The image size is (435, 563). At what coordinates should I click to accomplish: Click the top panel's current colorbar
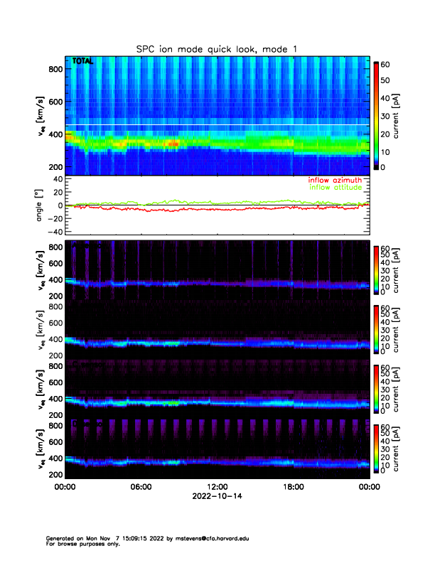(x=376, y=115)
